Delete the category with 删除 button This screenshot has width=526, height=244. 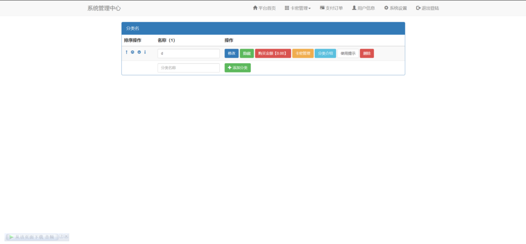coord(367,53)
